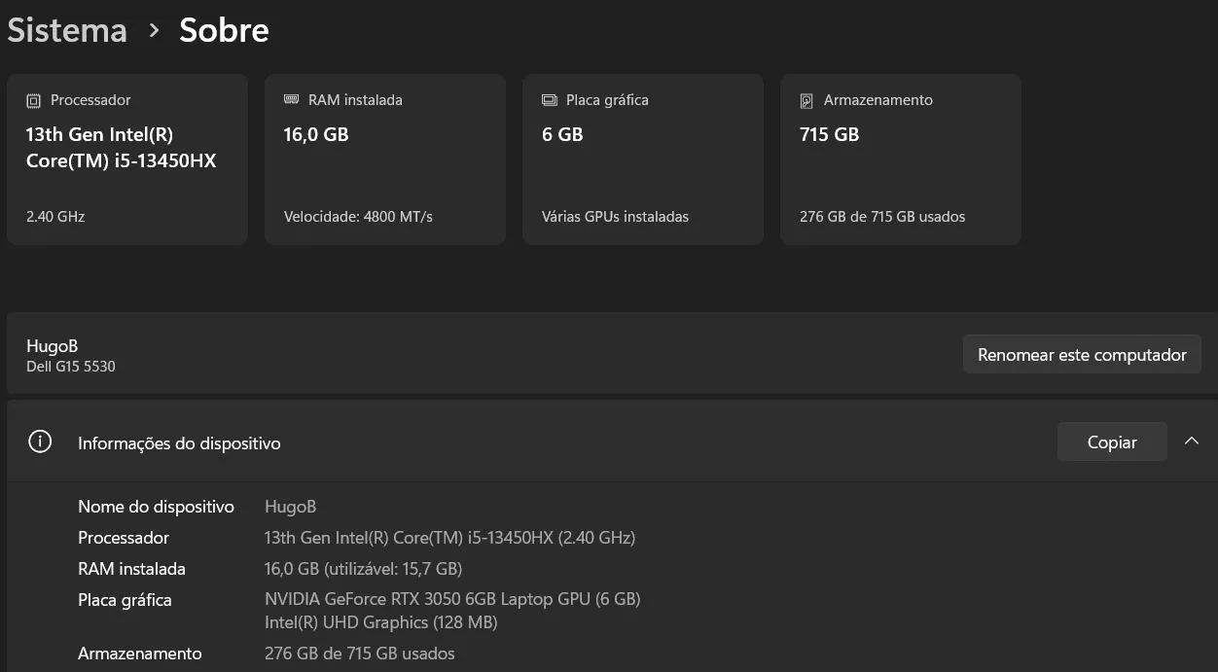Screen dimensions: 1218x672
Task: Collapse the Informações do dispositivo section
Action: tap(1192, 442)
